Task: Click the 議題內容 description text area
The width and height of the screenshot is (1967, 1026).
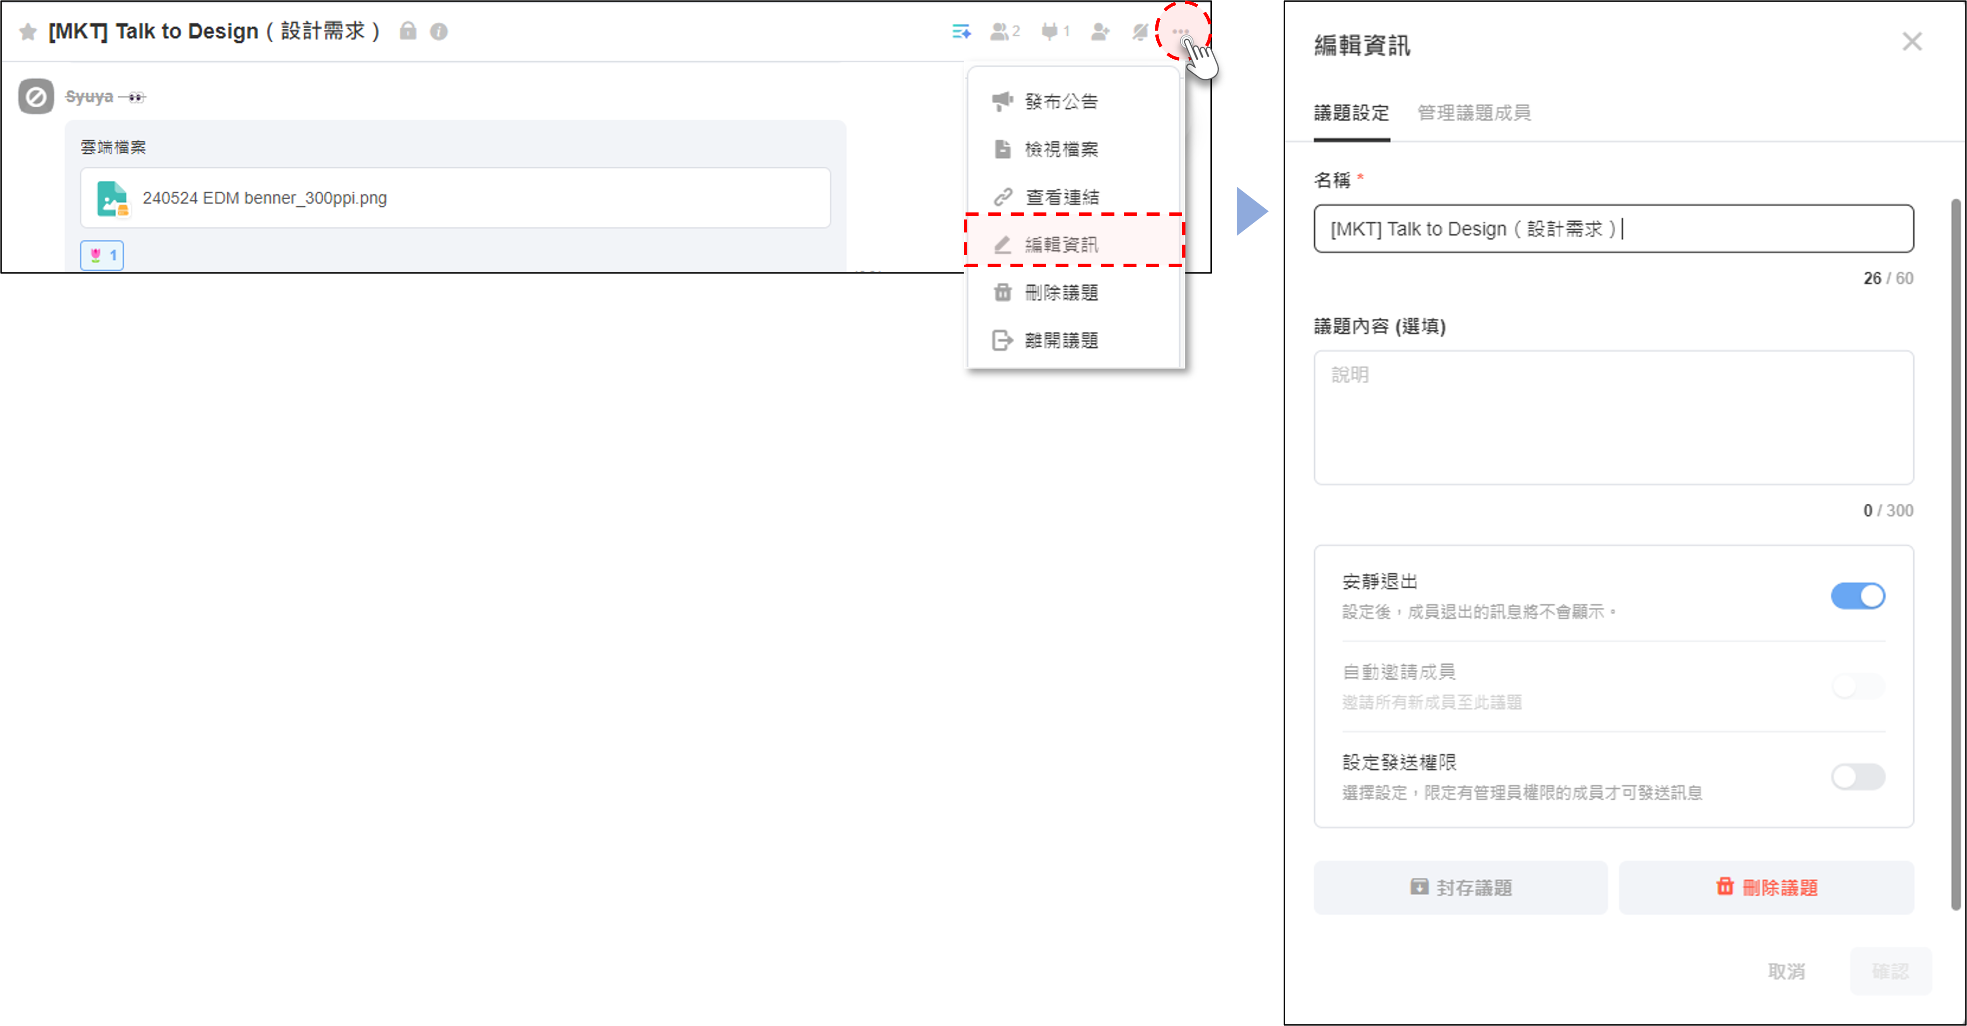Action: [1613, 417]
